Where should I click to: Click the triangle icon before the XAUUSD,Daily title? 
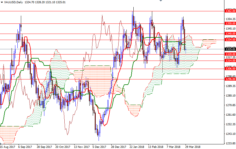[2, 2]
